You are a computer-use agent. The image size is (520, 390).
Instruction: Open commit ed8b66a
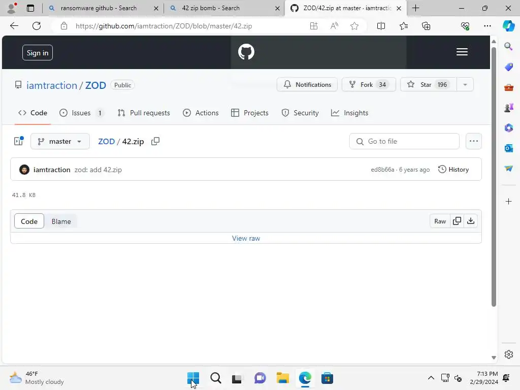point(382,170)
